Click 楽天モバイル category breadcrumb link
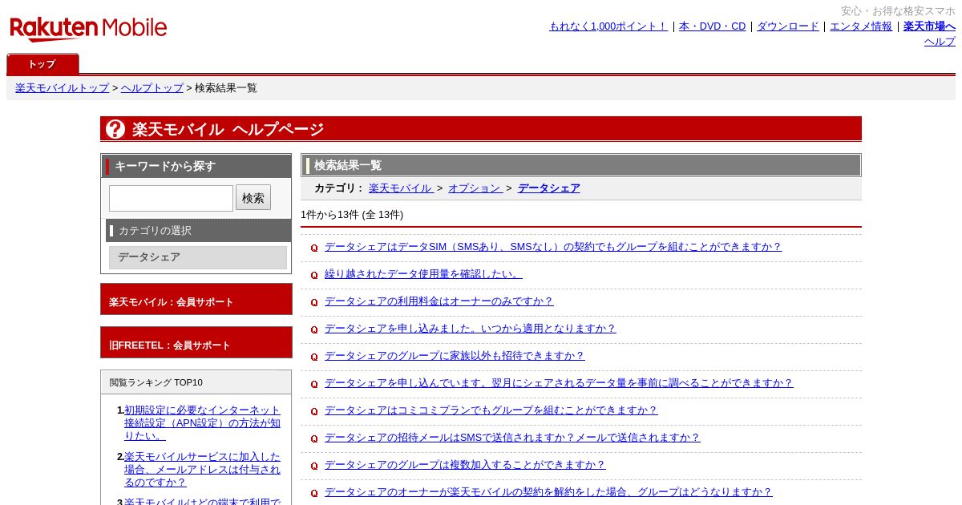 [401, 188]
